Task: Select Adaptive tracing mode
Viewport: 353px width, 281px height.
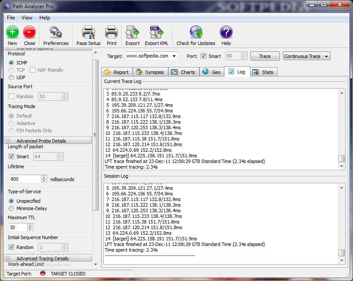Action: coord(11,123)
